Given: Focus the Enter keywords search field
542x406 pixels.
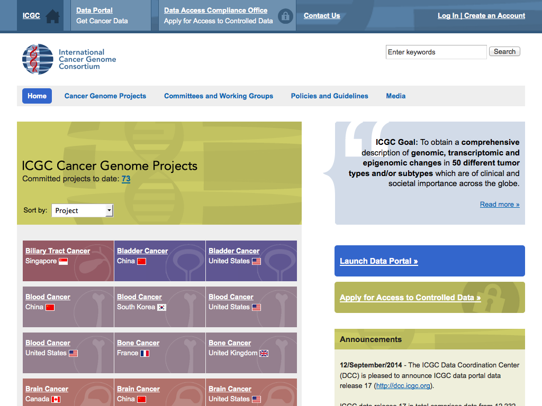Looking at the screenshot, I should pos(436,52).
